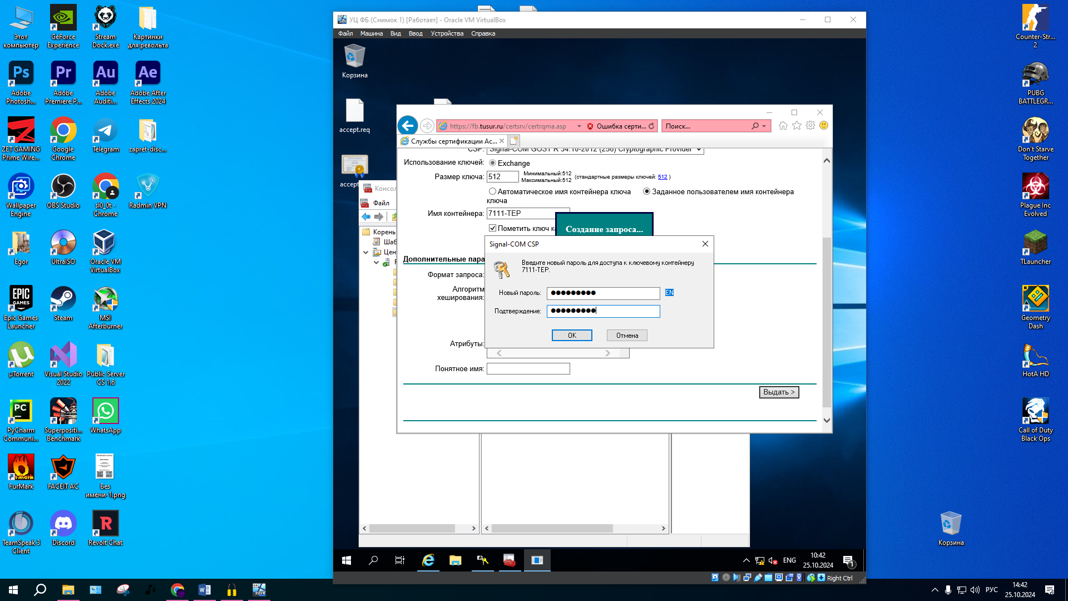Click the muted volume icon in VM tray
Viewport: 1068px width, 601px height.
pos(773,560)
